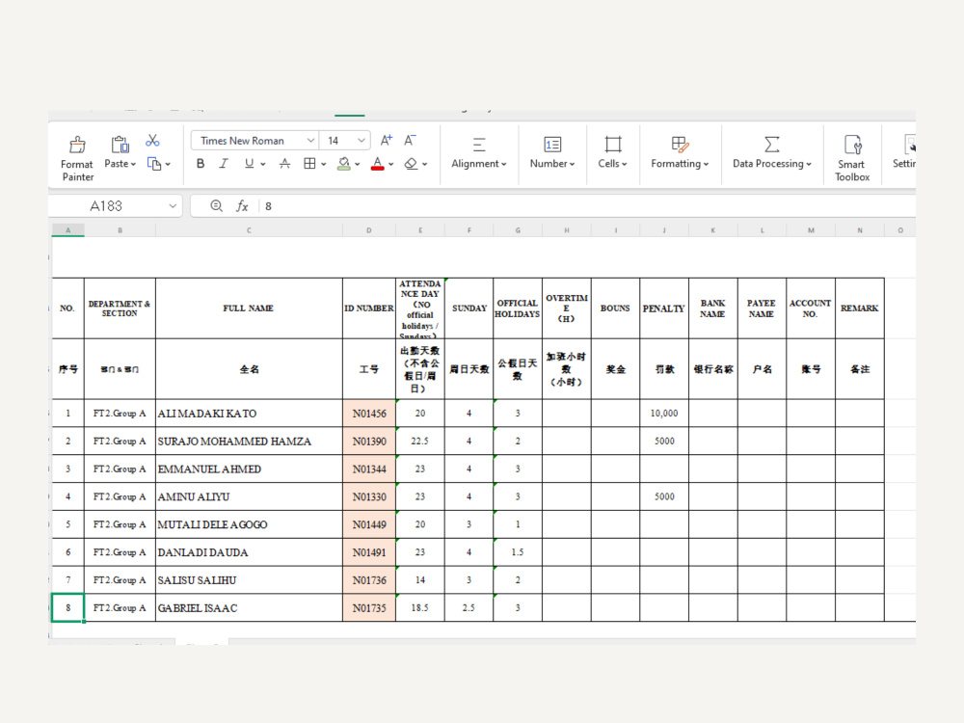The width and height of the screenshot is (964, 723).
Task: Open clear options dropdown arrow
Action: click(x=425, y=164)
